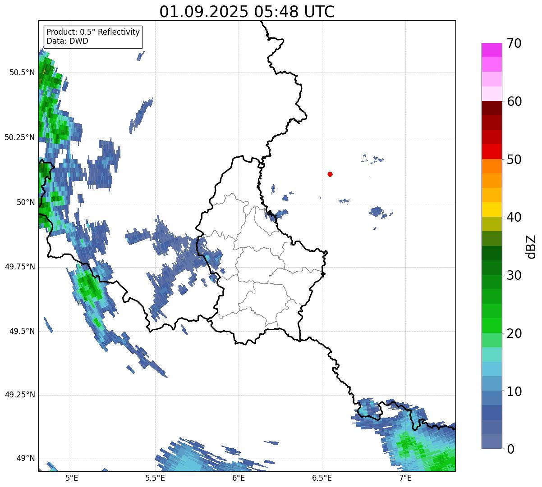Click the colorbar 60 tick label
Image resolution: width=542 pixels, height=487 pixels.
(x=514, y=101)
